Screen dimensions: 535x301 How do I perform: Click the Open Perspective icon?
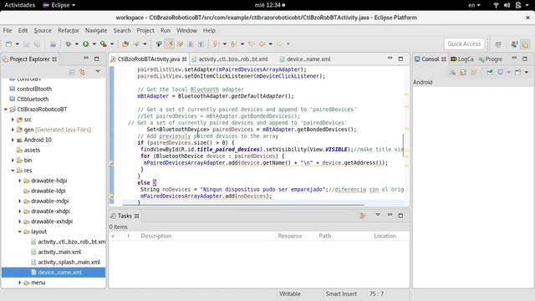pos(498,44)
